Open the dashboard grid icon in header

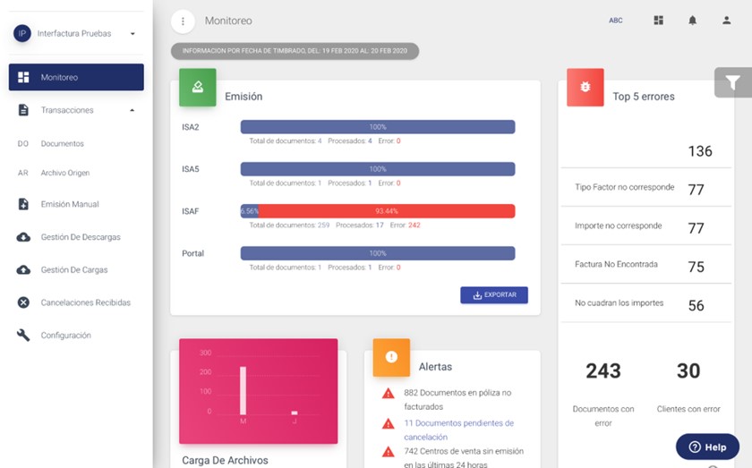[659, 21]
